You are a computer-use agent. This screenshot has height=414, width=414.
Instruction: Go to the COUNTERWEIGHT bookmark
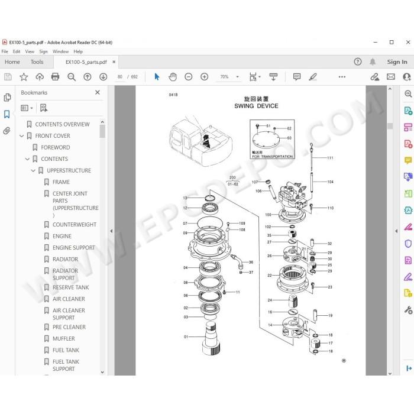point(75,224)
